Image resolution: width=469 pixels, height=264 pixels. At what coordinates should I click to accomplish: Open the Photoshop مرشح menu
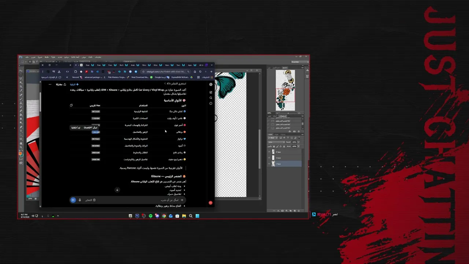[67, 57]
